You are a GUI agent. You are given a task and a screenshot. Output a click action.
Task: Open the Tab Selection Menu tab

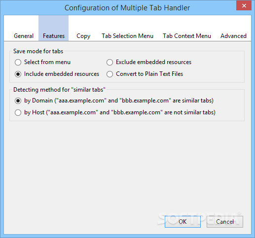point(127,36)
